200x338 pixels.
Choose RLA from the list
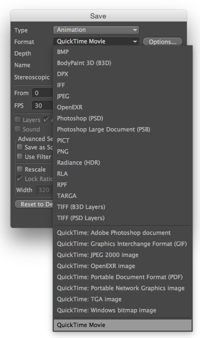click(122, 173)
